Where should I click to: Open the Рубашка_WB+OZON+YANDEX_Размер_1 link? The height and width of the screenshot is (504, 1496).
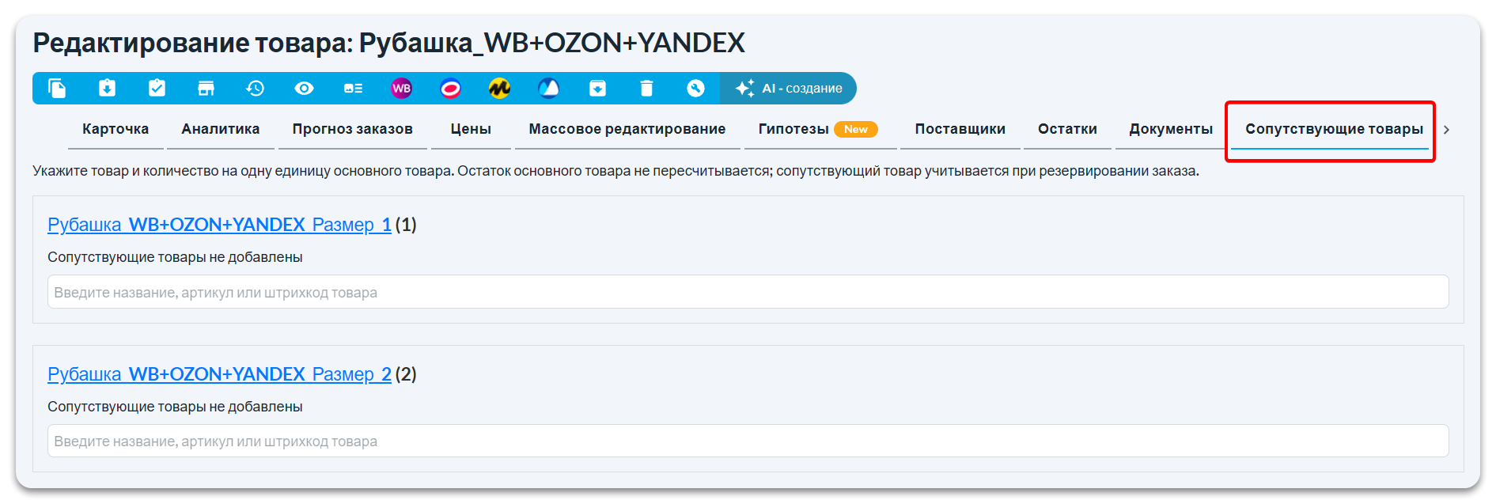219,225
